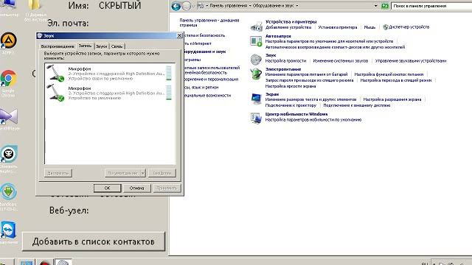The image size is (472, 265).
Task: Refresh the Control Panel address bar
Action: coord(385,6)
